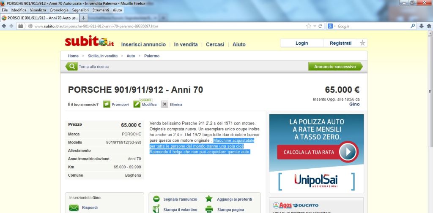Click the subito.it logo
433x213 pixels.
pos(90,42)
